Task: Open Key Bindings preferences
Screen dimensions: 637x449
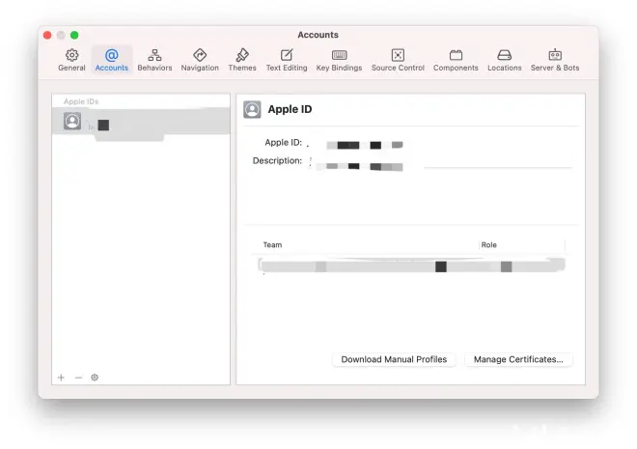Action: tap(339, 60)
